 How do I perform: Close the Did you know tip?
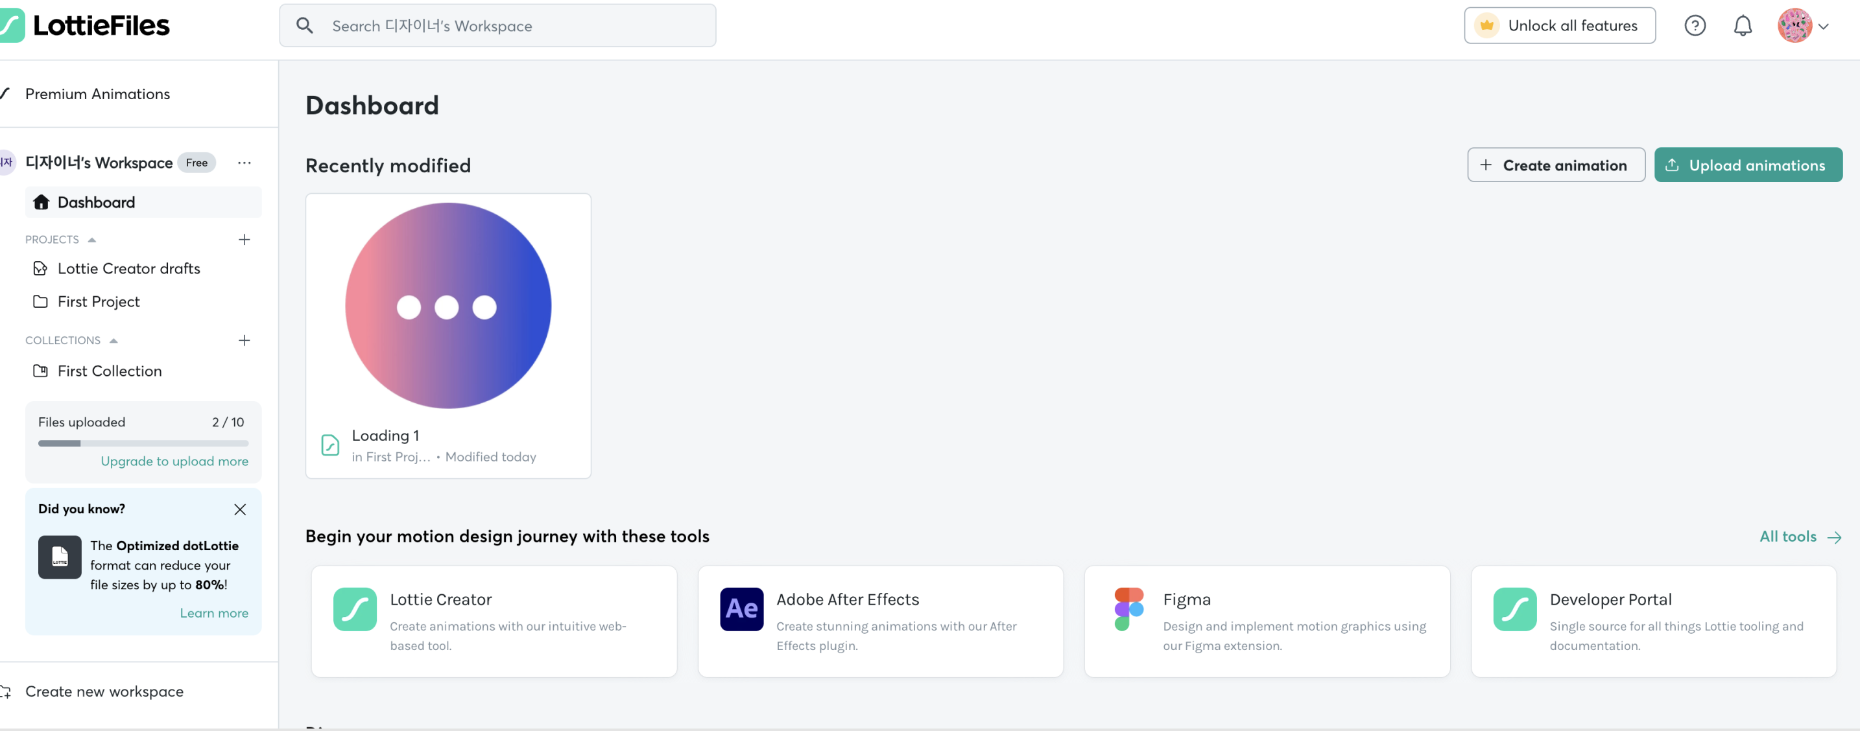click(x=240, y=509)
